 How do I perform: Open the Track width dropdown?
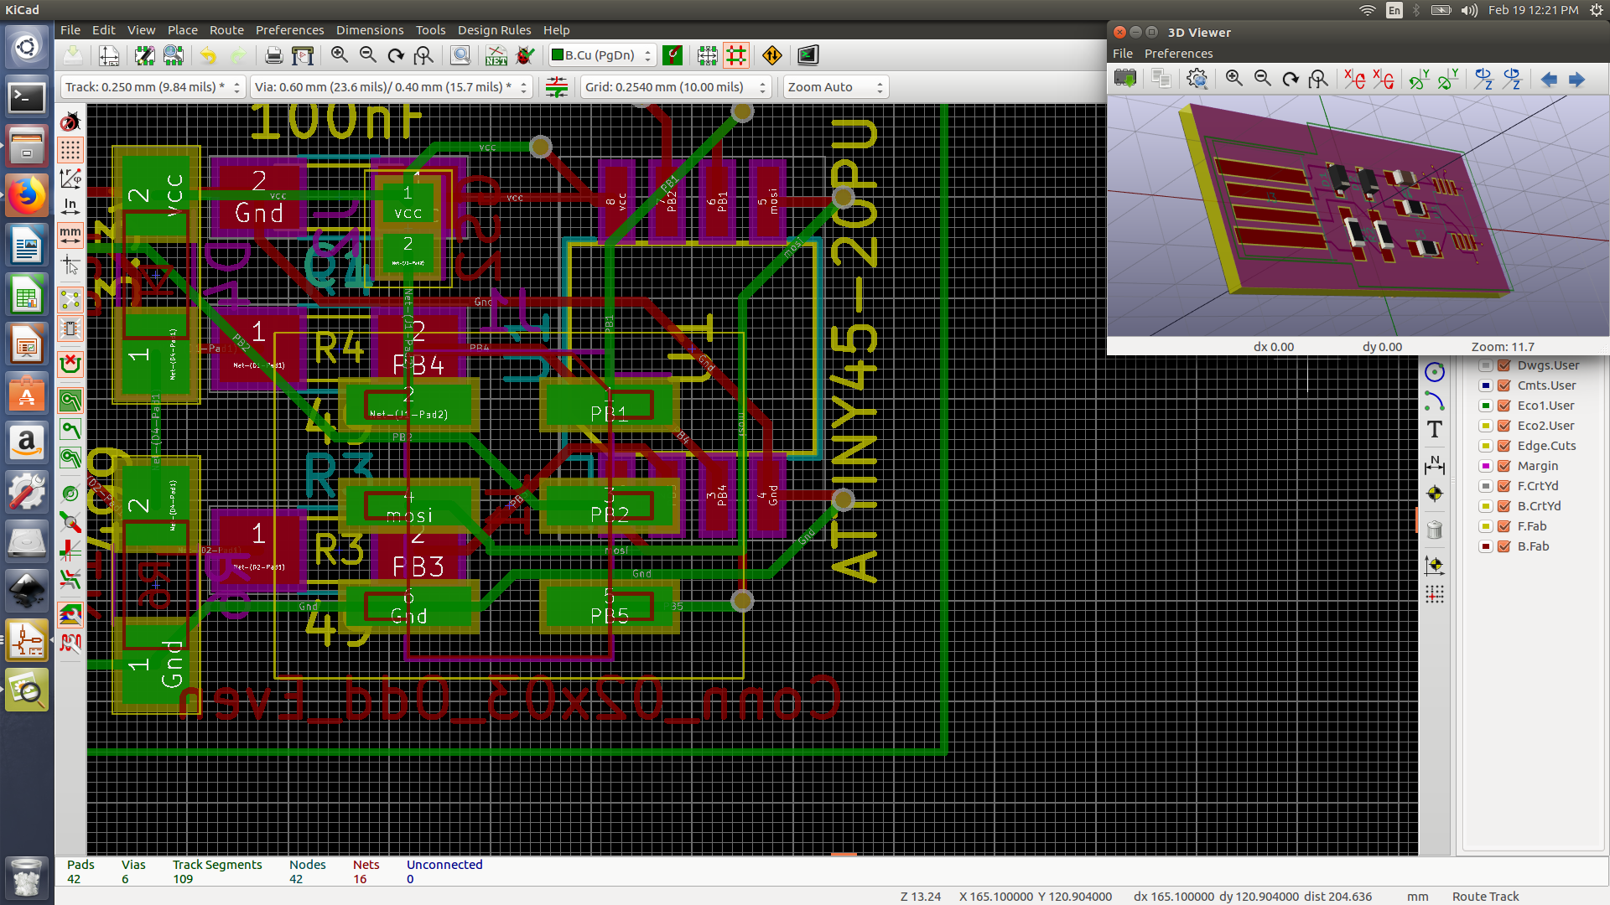click(x=152, y=87)
